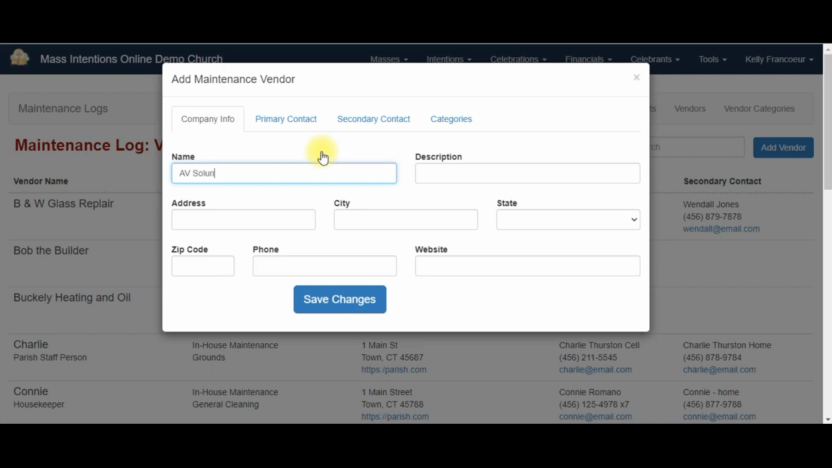Click Housekeeper description text

click(x=39, y=404)
